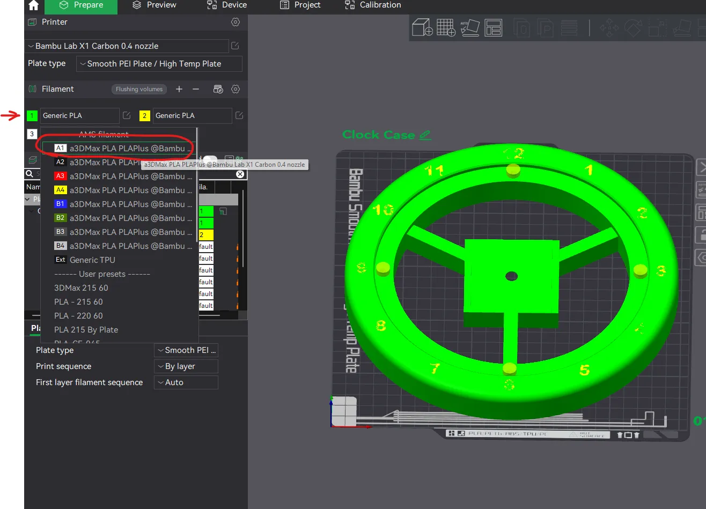Open the Print sequence dropdown
The height and width of the screenshot is (509, 706).
186,366
